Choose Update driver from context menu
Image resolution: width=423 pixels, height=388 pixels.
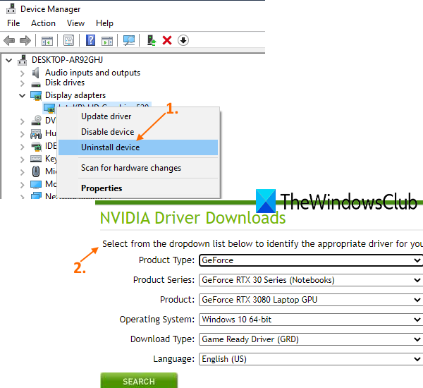tap(138, 116)
